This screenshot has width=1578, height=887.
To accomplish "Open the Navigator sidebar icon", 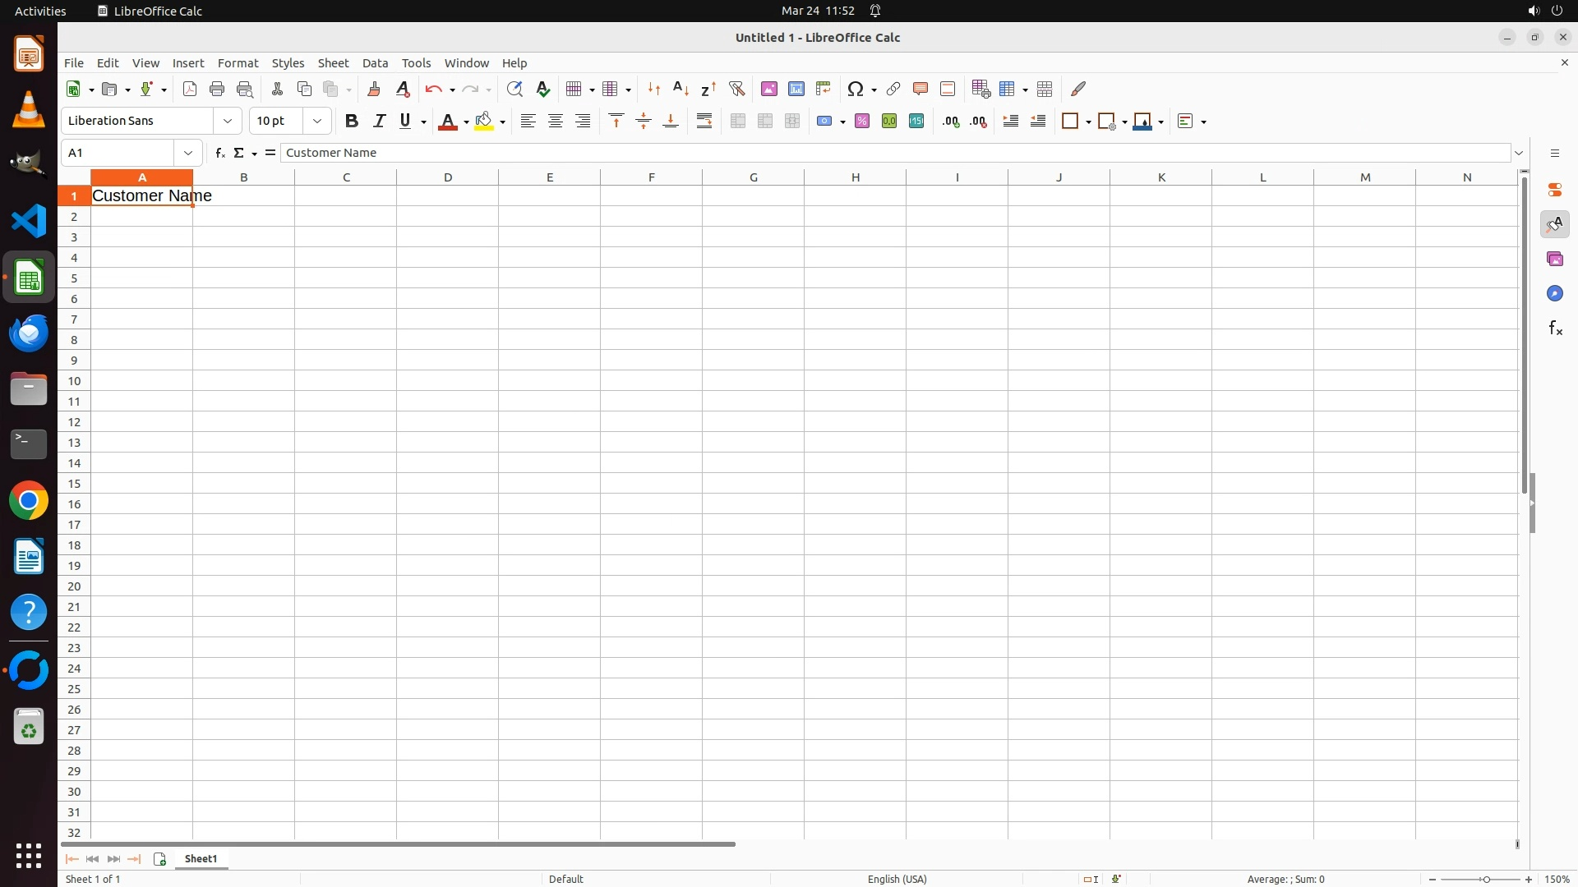I will coord(1554,293).
